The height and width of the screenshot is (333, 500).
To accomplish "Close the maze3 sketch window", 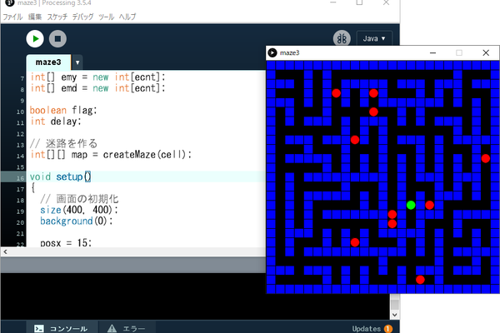I will [486, 53].
